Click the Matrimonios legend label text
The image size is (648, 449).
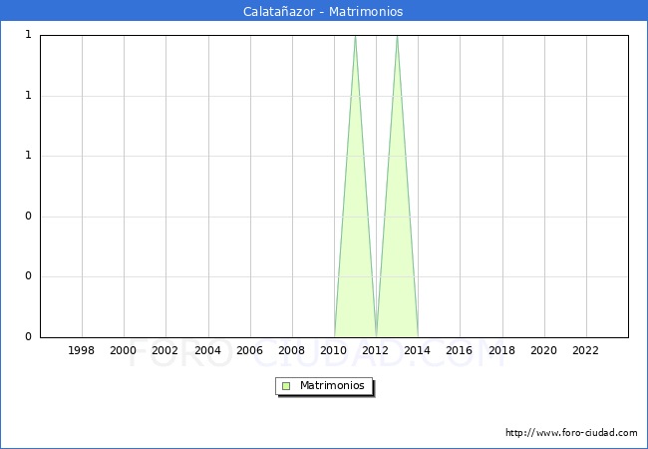pyautogui.click(x=333, y=386)
